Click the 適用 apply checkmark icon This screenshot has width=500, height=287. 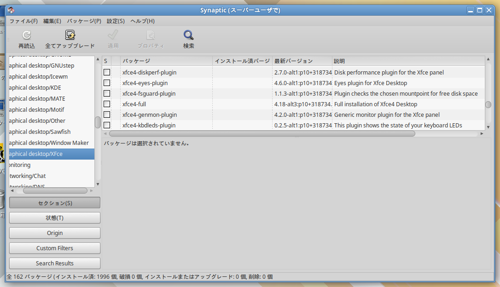[113, 34]
